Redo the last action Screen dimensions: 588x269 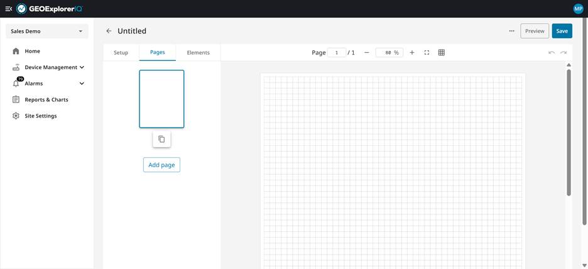pyautogui.click(x=563, y=53)
